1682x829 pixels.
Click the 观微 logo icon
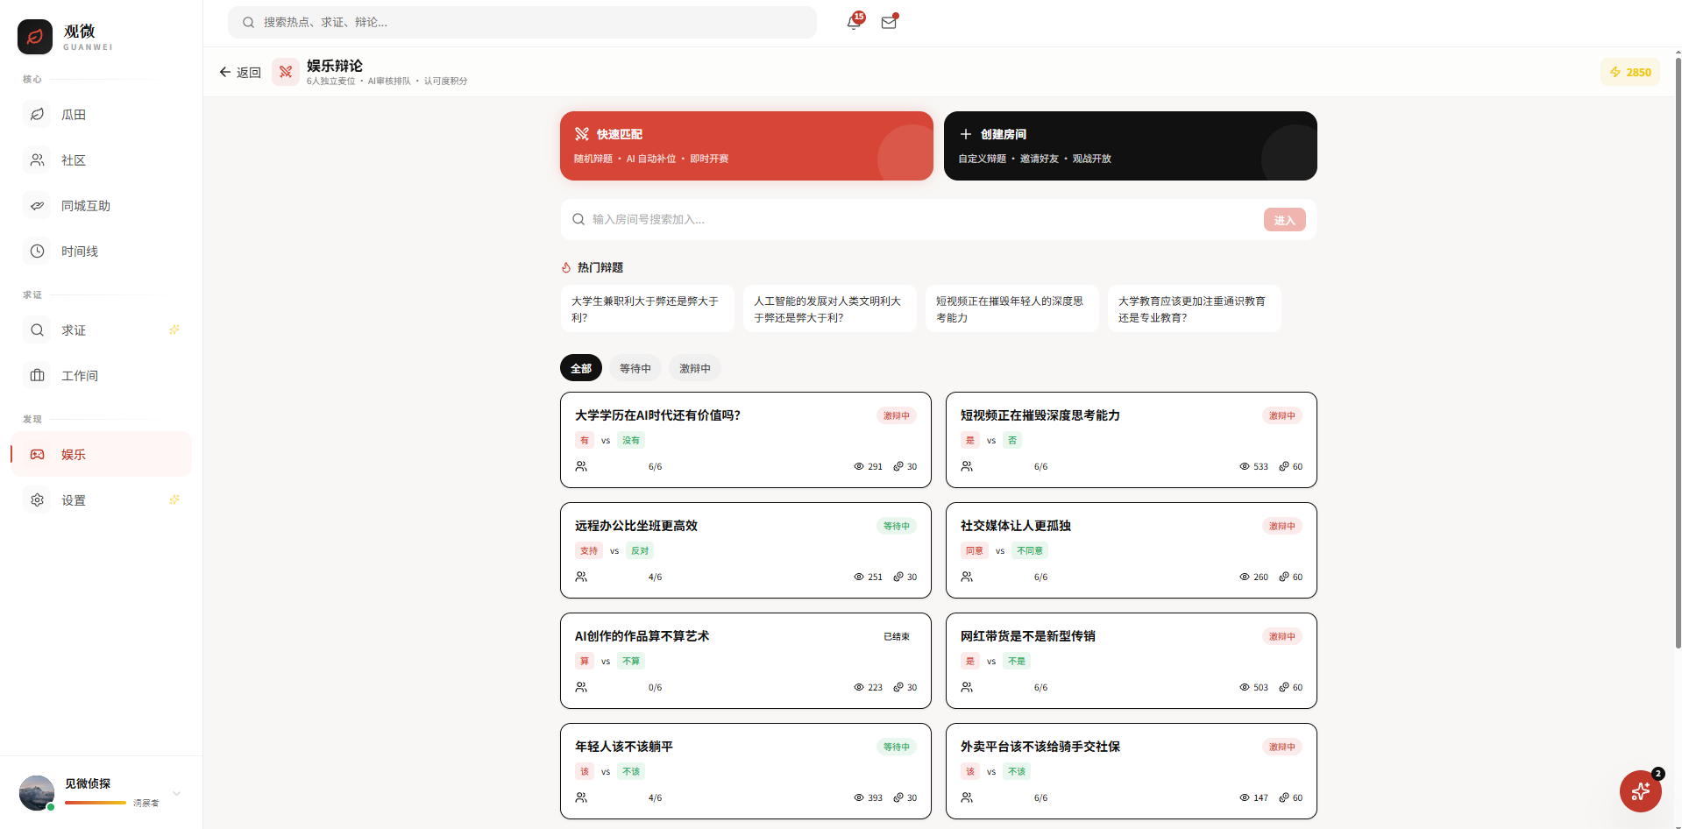(35, 37)
